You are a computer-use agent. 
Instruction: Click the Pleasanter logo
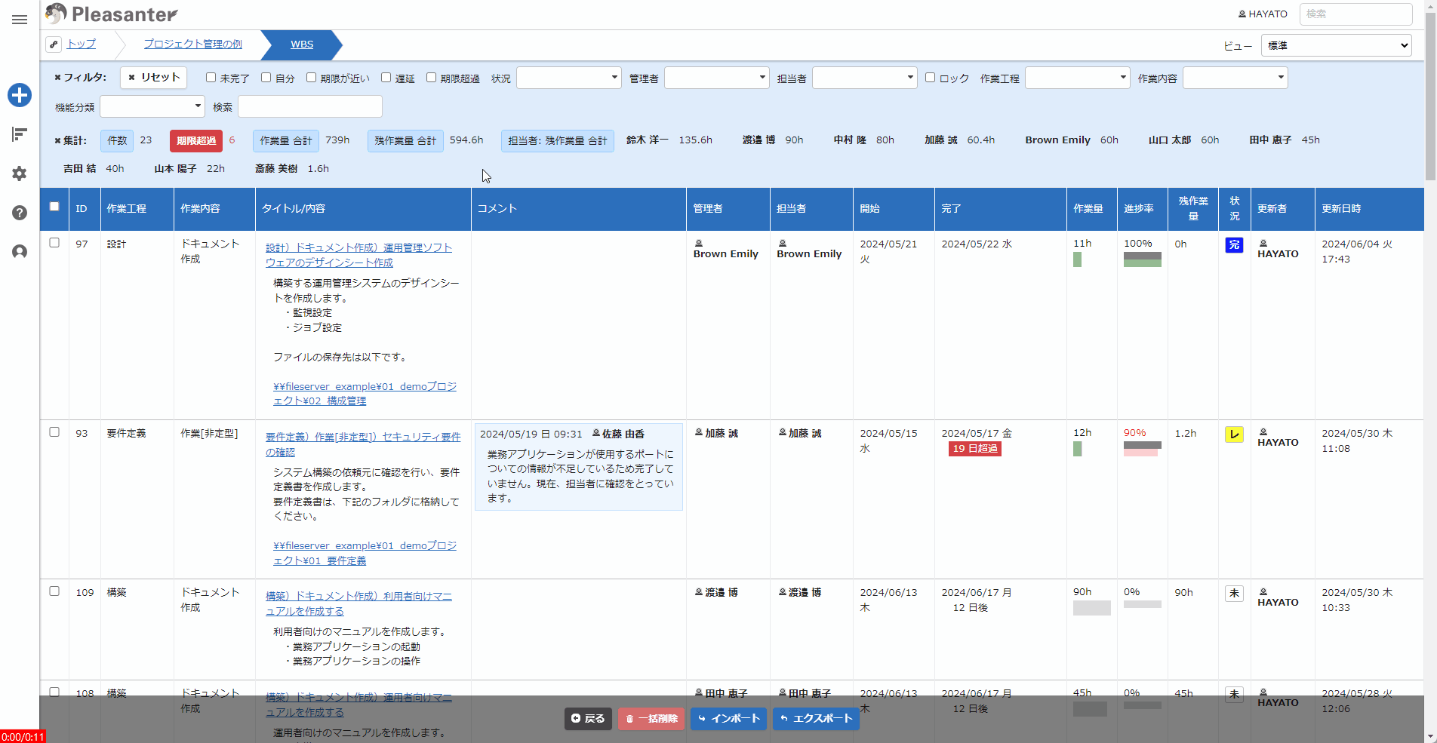tap(112, 14)
